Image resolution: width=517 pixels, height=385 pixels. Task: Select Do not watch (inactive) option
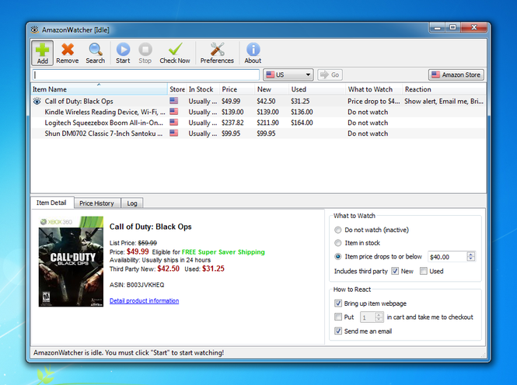[337, 230]
